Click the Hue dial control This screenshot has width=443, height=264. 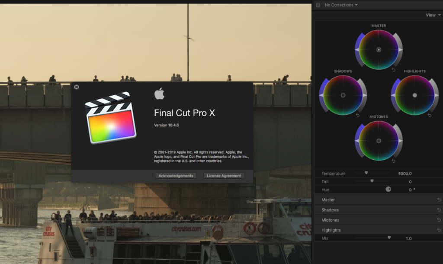point(388,190)
